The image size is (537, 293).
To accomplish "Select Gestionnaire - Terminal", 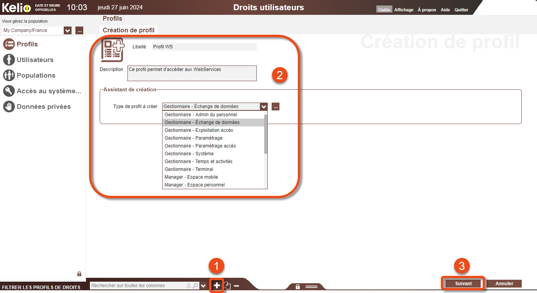I will (213, 169).
